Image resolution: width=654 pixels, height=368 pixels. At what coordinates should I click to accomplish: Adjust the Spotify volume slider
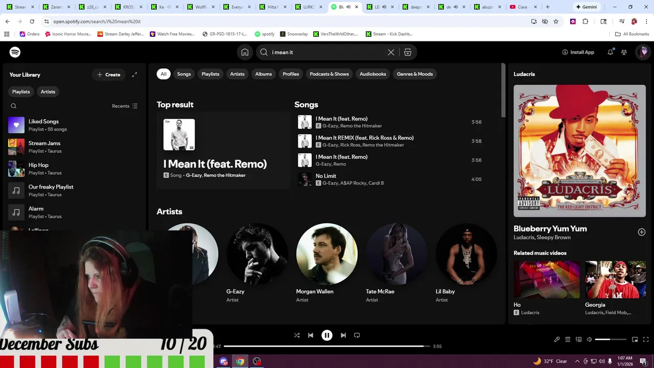tap(611, 339)
